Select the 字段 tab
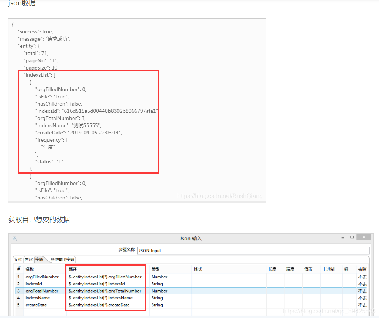The height and width of the screenshot is (318, 379). click(x=39, y=259)
